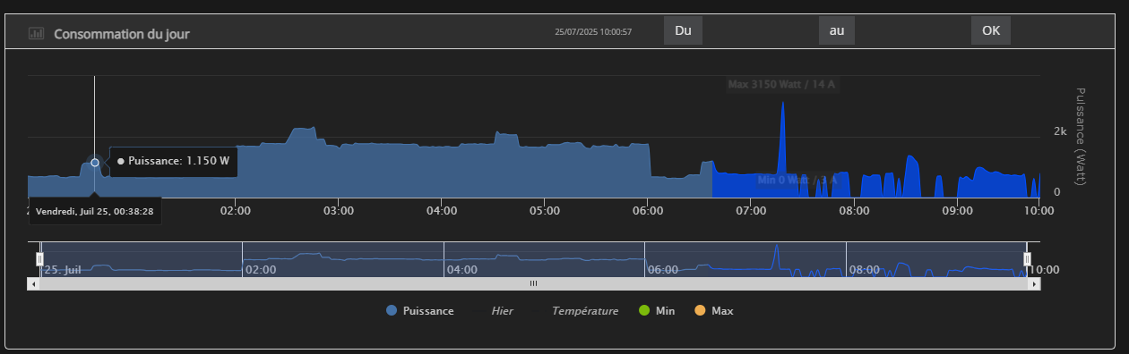
Task: Click the 06:00 label in the navigator
Action: pos(662,269)
